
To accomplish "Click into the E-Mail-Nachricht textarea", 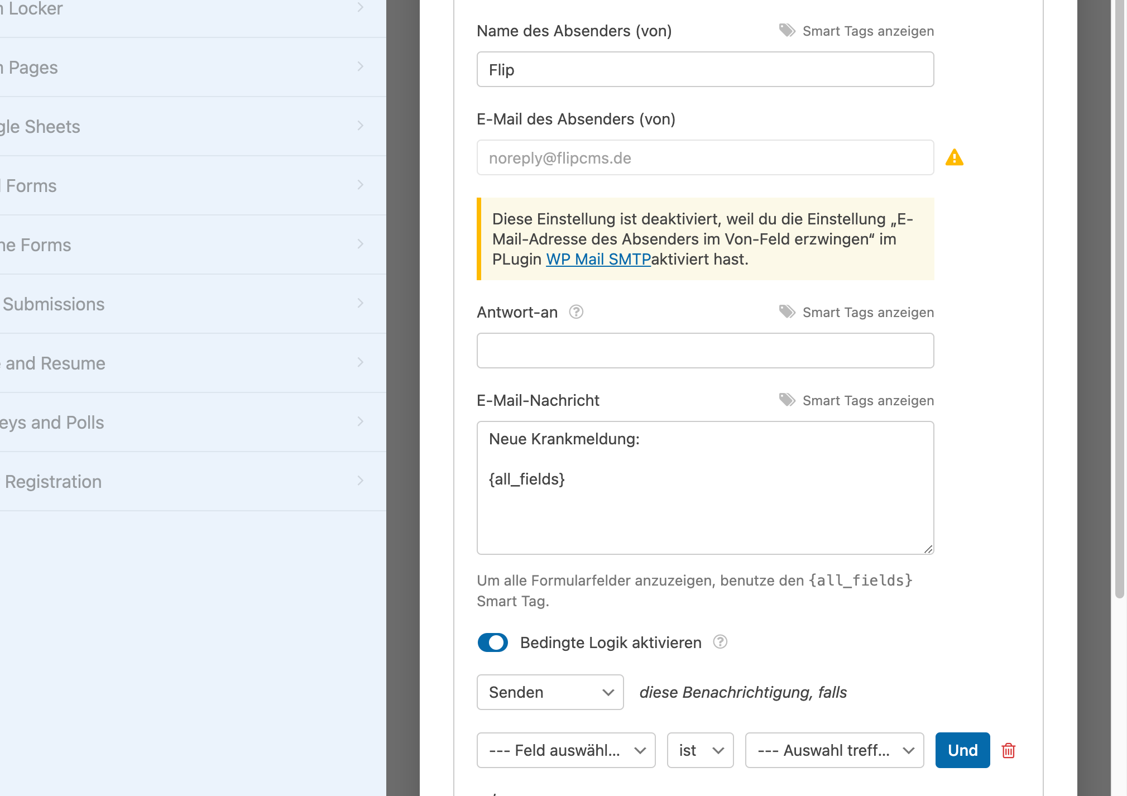I will pos(705,488).
